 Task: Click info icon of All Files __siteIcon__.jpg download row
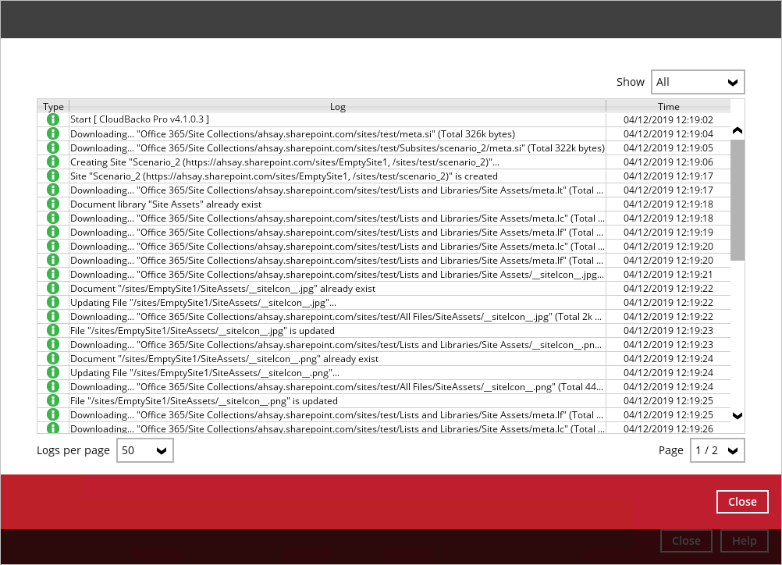tap(53, 316)
